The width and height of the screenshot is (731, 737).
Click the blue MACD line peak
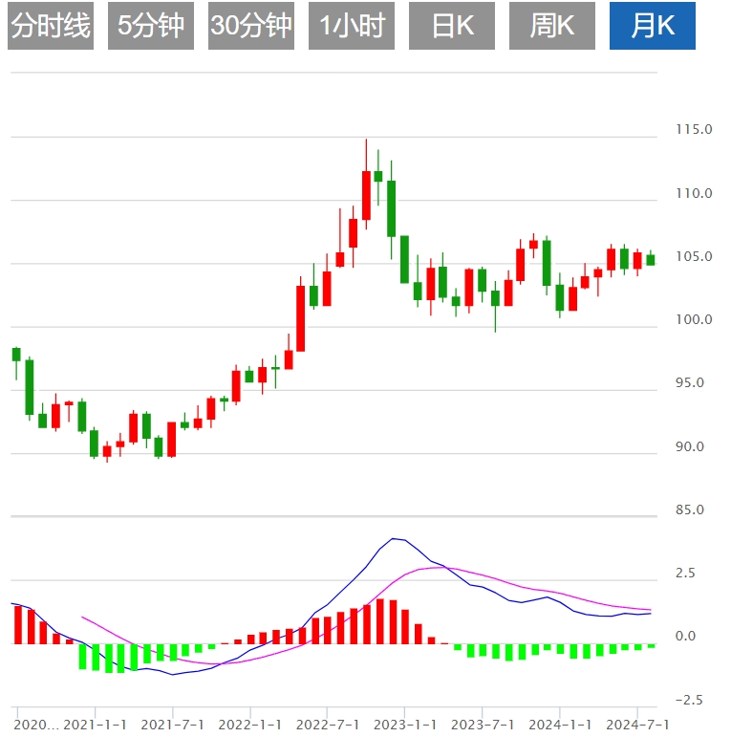(x=393, y=538)
